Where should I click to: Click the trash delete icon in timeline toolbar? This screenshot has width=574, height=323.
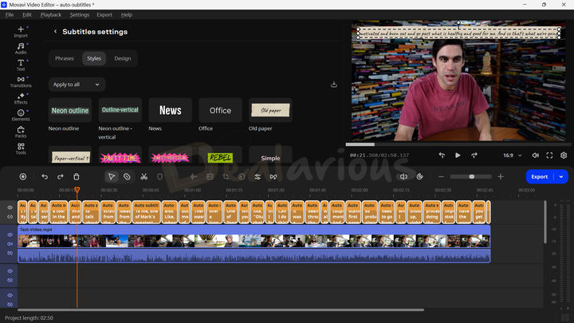click(x=77, y=176)
